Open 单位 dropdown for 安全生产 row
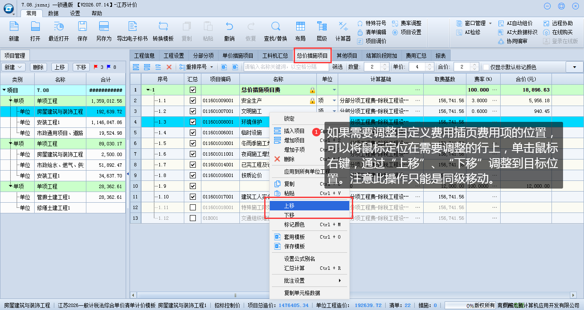Screen dimensions: 584x310 (x=334, y=100)
